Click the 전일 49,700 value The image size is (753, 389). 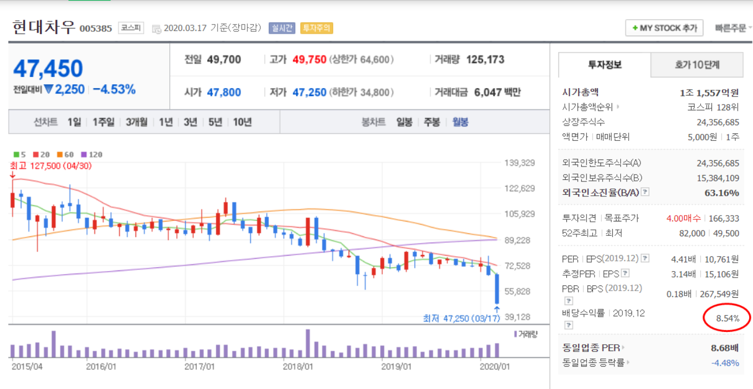click(x=223, y=60)
